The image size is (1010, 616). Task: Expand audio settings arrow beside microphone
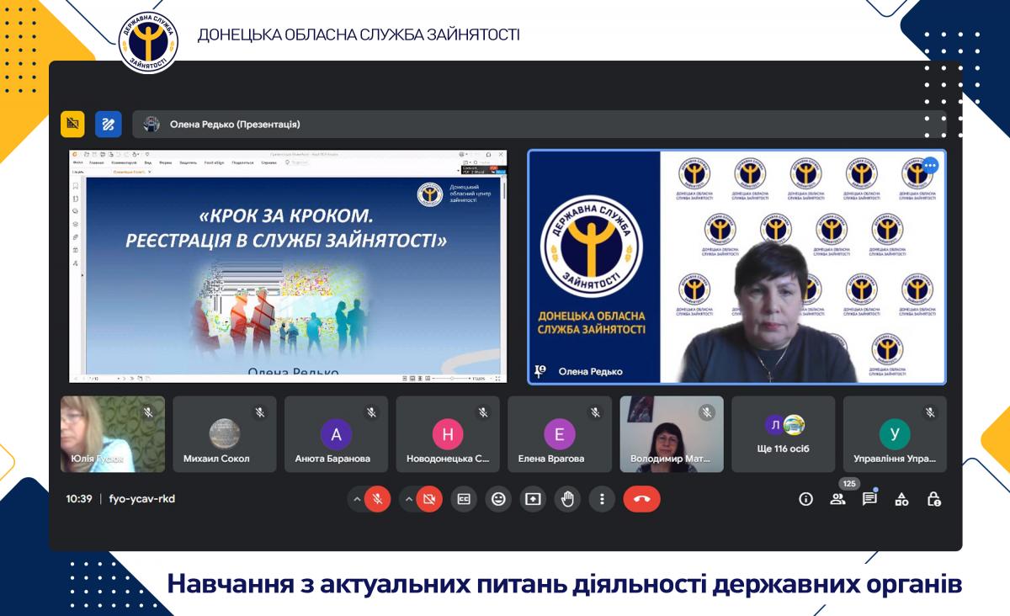(357, 499)
